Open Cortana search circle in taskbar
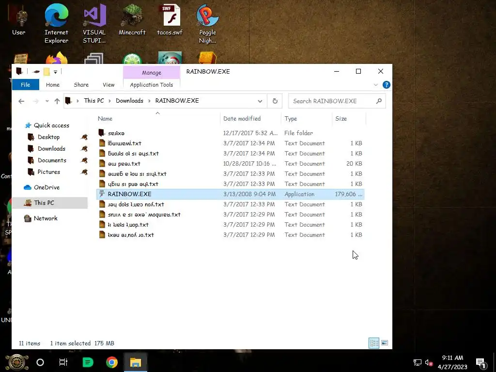Viewport: 496px width, 372px height. 40,362
